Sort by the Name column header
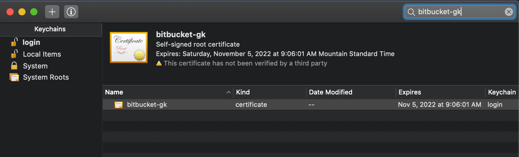This screenshot has width=519, height=157. point(114,92)
